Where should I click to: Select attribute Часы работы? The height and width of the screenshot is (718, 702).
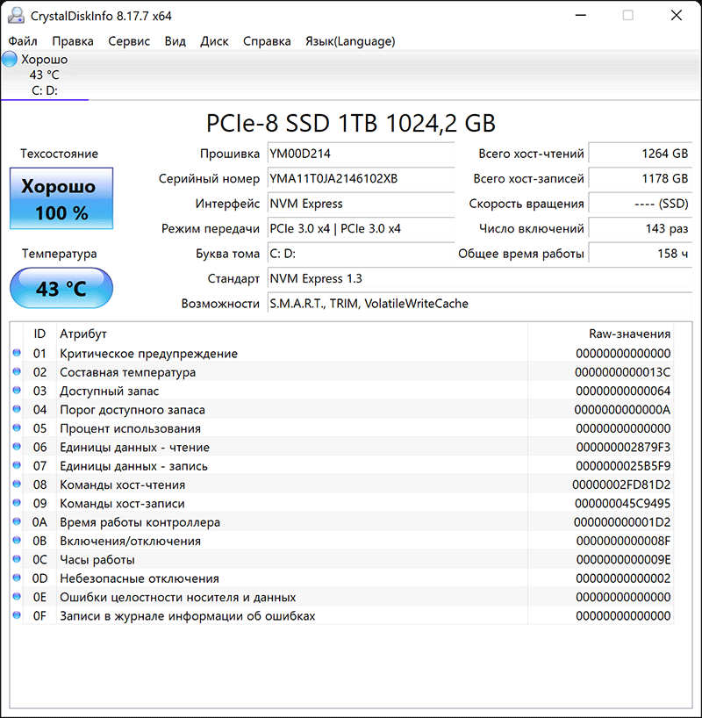97,560
